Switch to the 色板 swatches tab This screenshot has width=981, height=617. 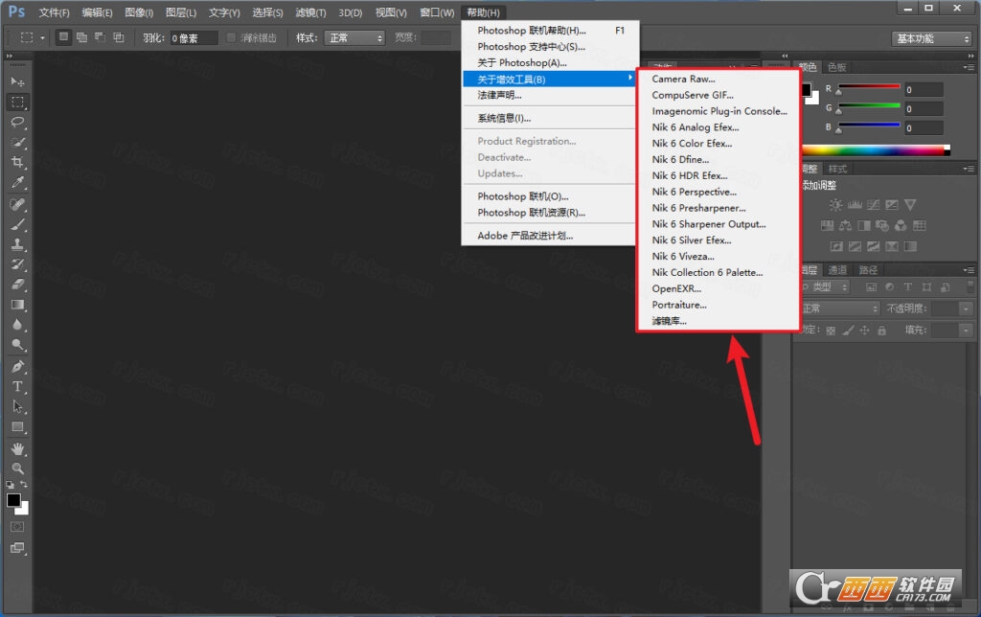(x=836, y=67)
